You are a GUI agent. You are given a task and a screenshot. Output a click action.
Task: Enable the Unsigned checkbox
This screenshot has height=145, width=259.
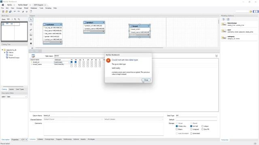[x=191, y=129]
